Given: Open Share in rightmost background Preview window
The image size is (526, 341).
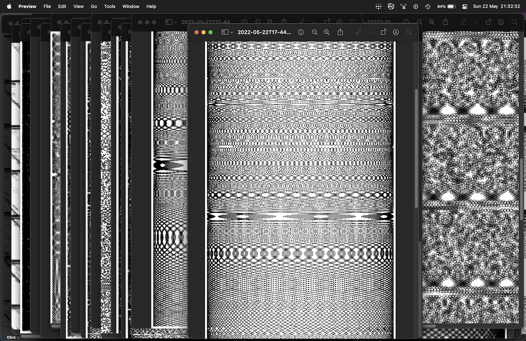Looking at the screenshot, I should [x=445, y=22].
